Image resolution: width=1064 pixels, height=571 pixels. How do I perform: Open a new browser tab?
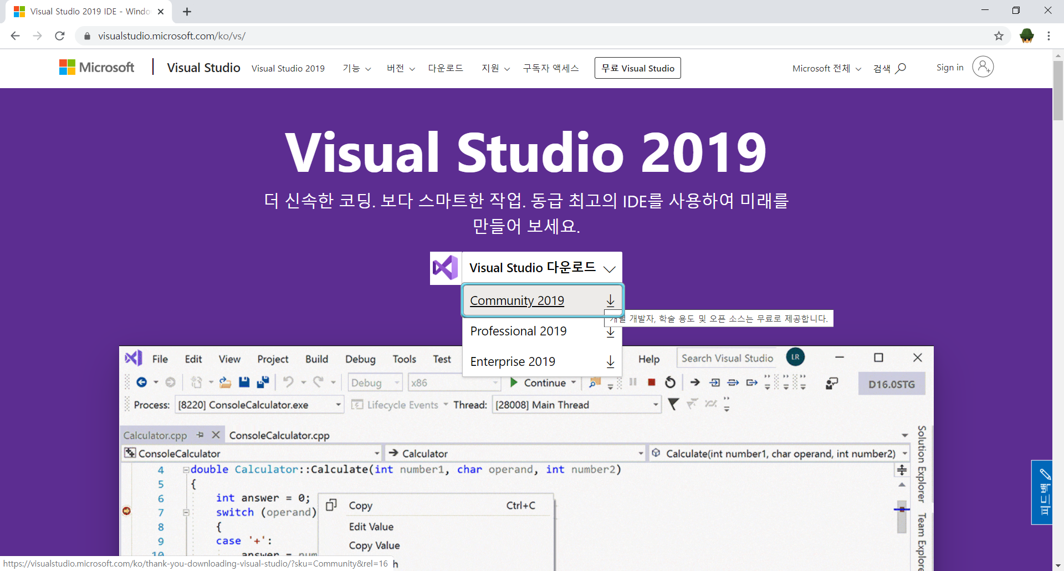click(187, 12)
